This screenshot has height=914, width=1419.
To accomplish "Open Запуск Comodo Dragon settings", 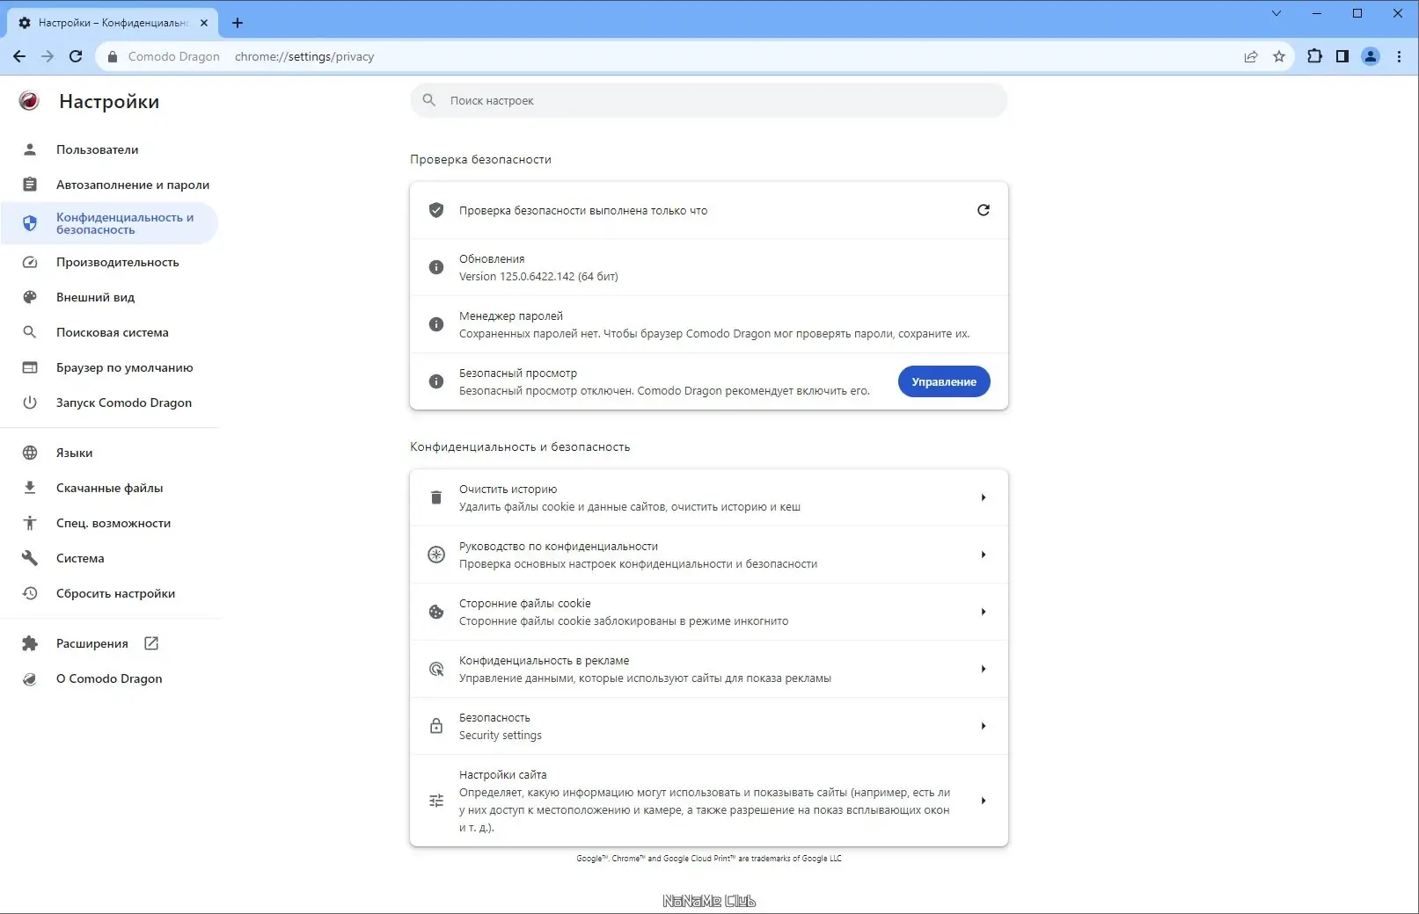I will point(109,403).
